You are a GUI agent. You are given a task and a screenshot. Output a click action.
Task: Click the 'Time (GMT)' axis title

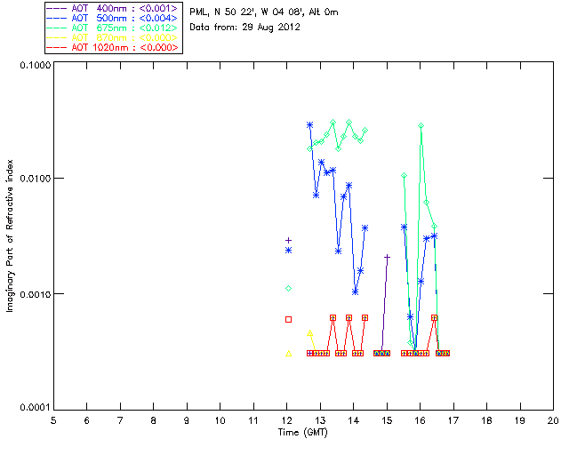pyautogui.click(x=302, y=433)
